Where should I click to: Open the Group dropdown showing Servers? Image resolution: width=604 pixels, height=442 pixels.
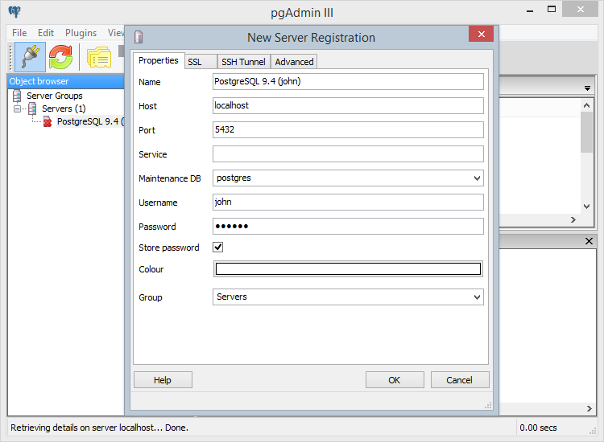pyautogui.click(x=477, y=297)
